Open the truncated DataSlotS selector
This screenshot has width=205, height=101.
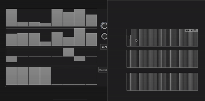click(103, 70)
